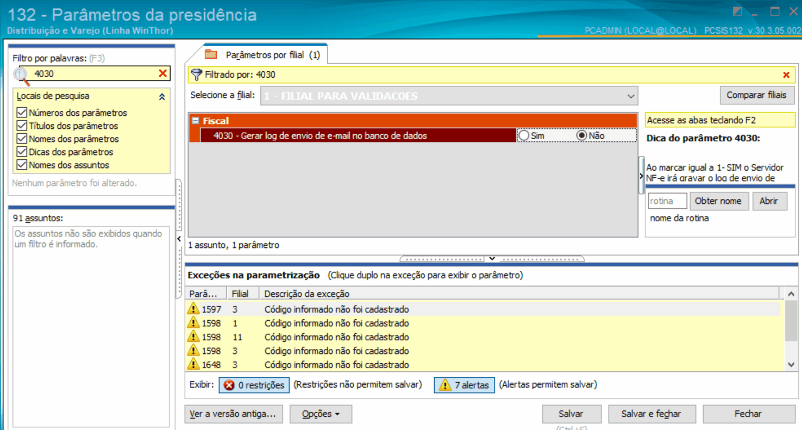Toggle Números dos parâmetros checkbox
Viewport: 802px width, 430px height.
click(22, 113)
